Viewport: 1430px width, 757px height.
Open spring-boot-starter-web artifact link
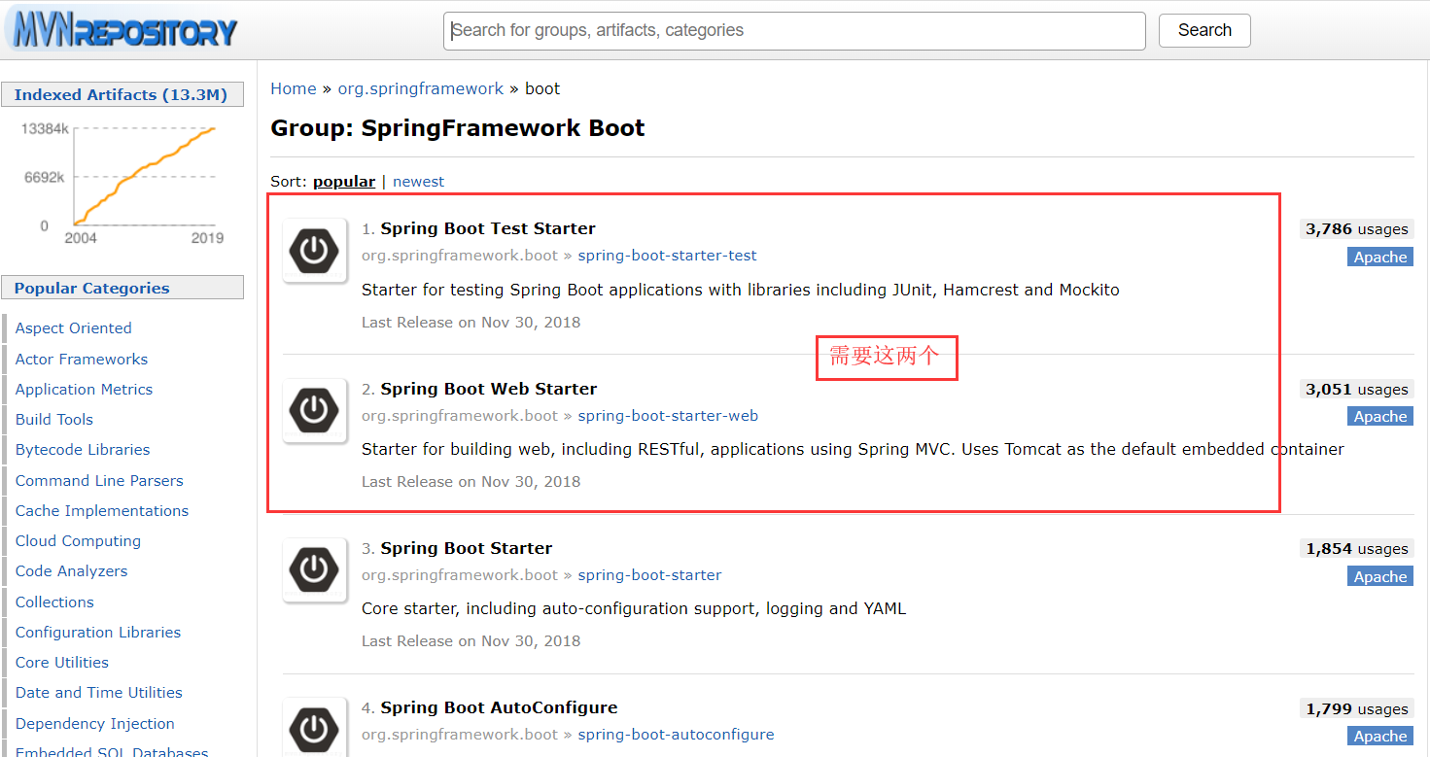[x=668, y=416]
